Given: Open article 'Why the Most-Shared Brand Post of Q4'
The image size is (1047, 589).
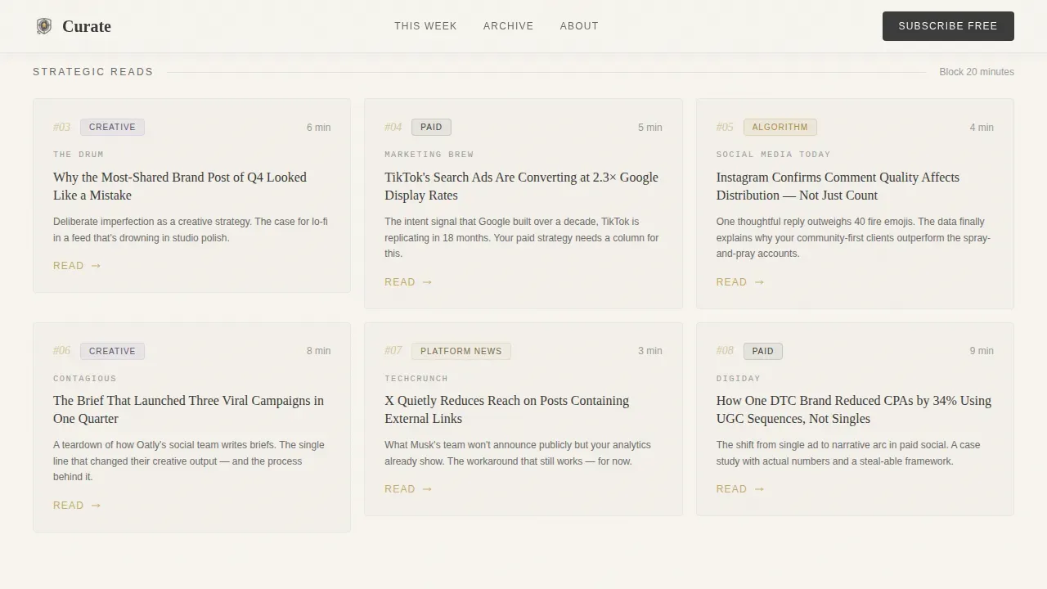Looking at the screenshot, I should coord(180,187).
